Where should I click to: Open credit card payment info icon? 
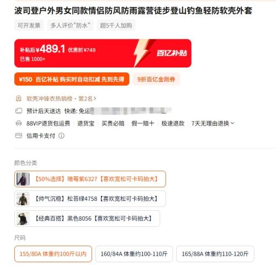[61, 136]
